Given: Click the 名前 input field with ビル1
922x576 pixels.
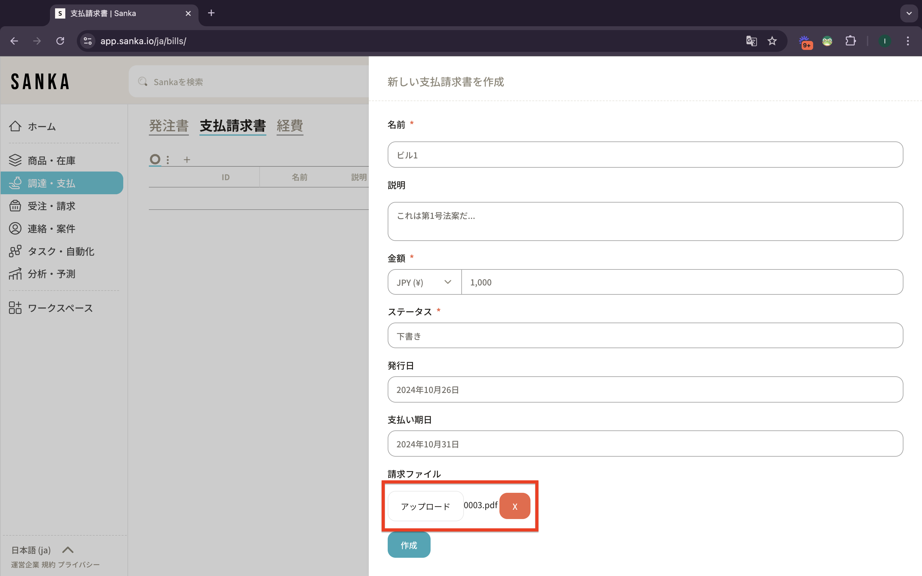Looking at the screenshot, I should pos(645,155).
